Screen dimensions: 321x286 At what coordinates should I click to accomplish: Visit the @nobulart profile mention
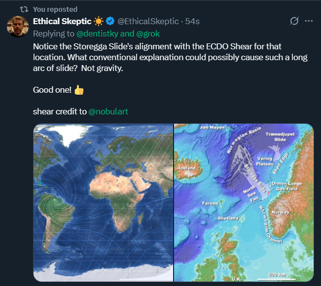tap(108, 111)
